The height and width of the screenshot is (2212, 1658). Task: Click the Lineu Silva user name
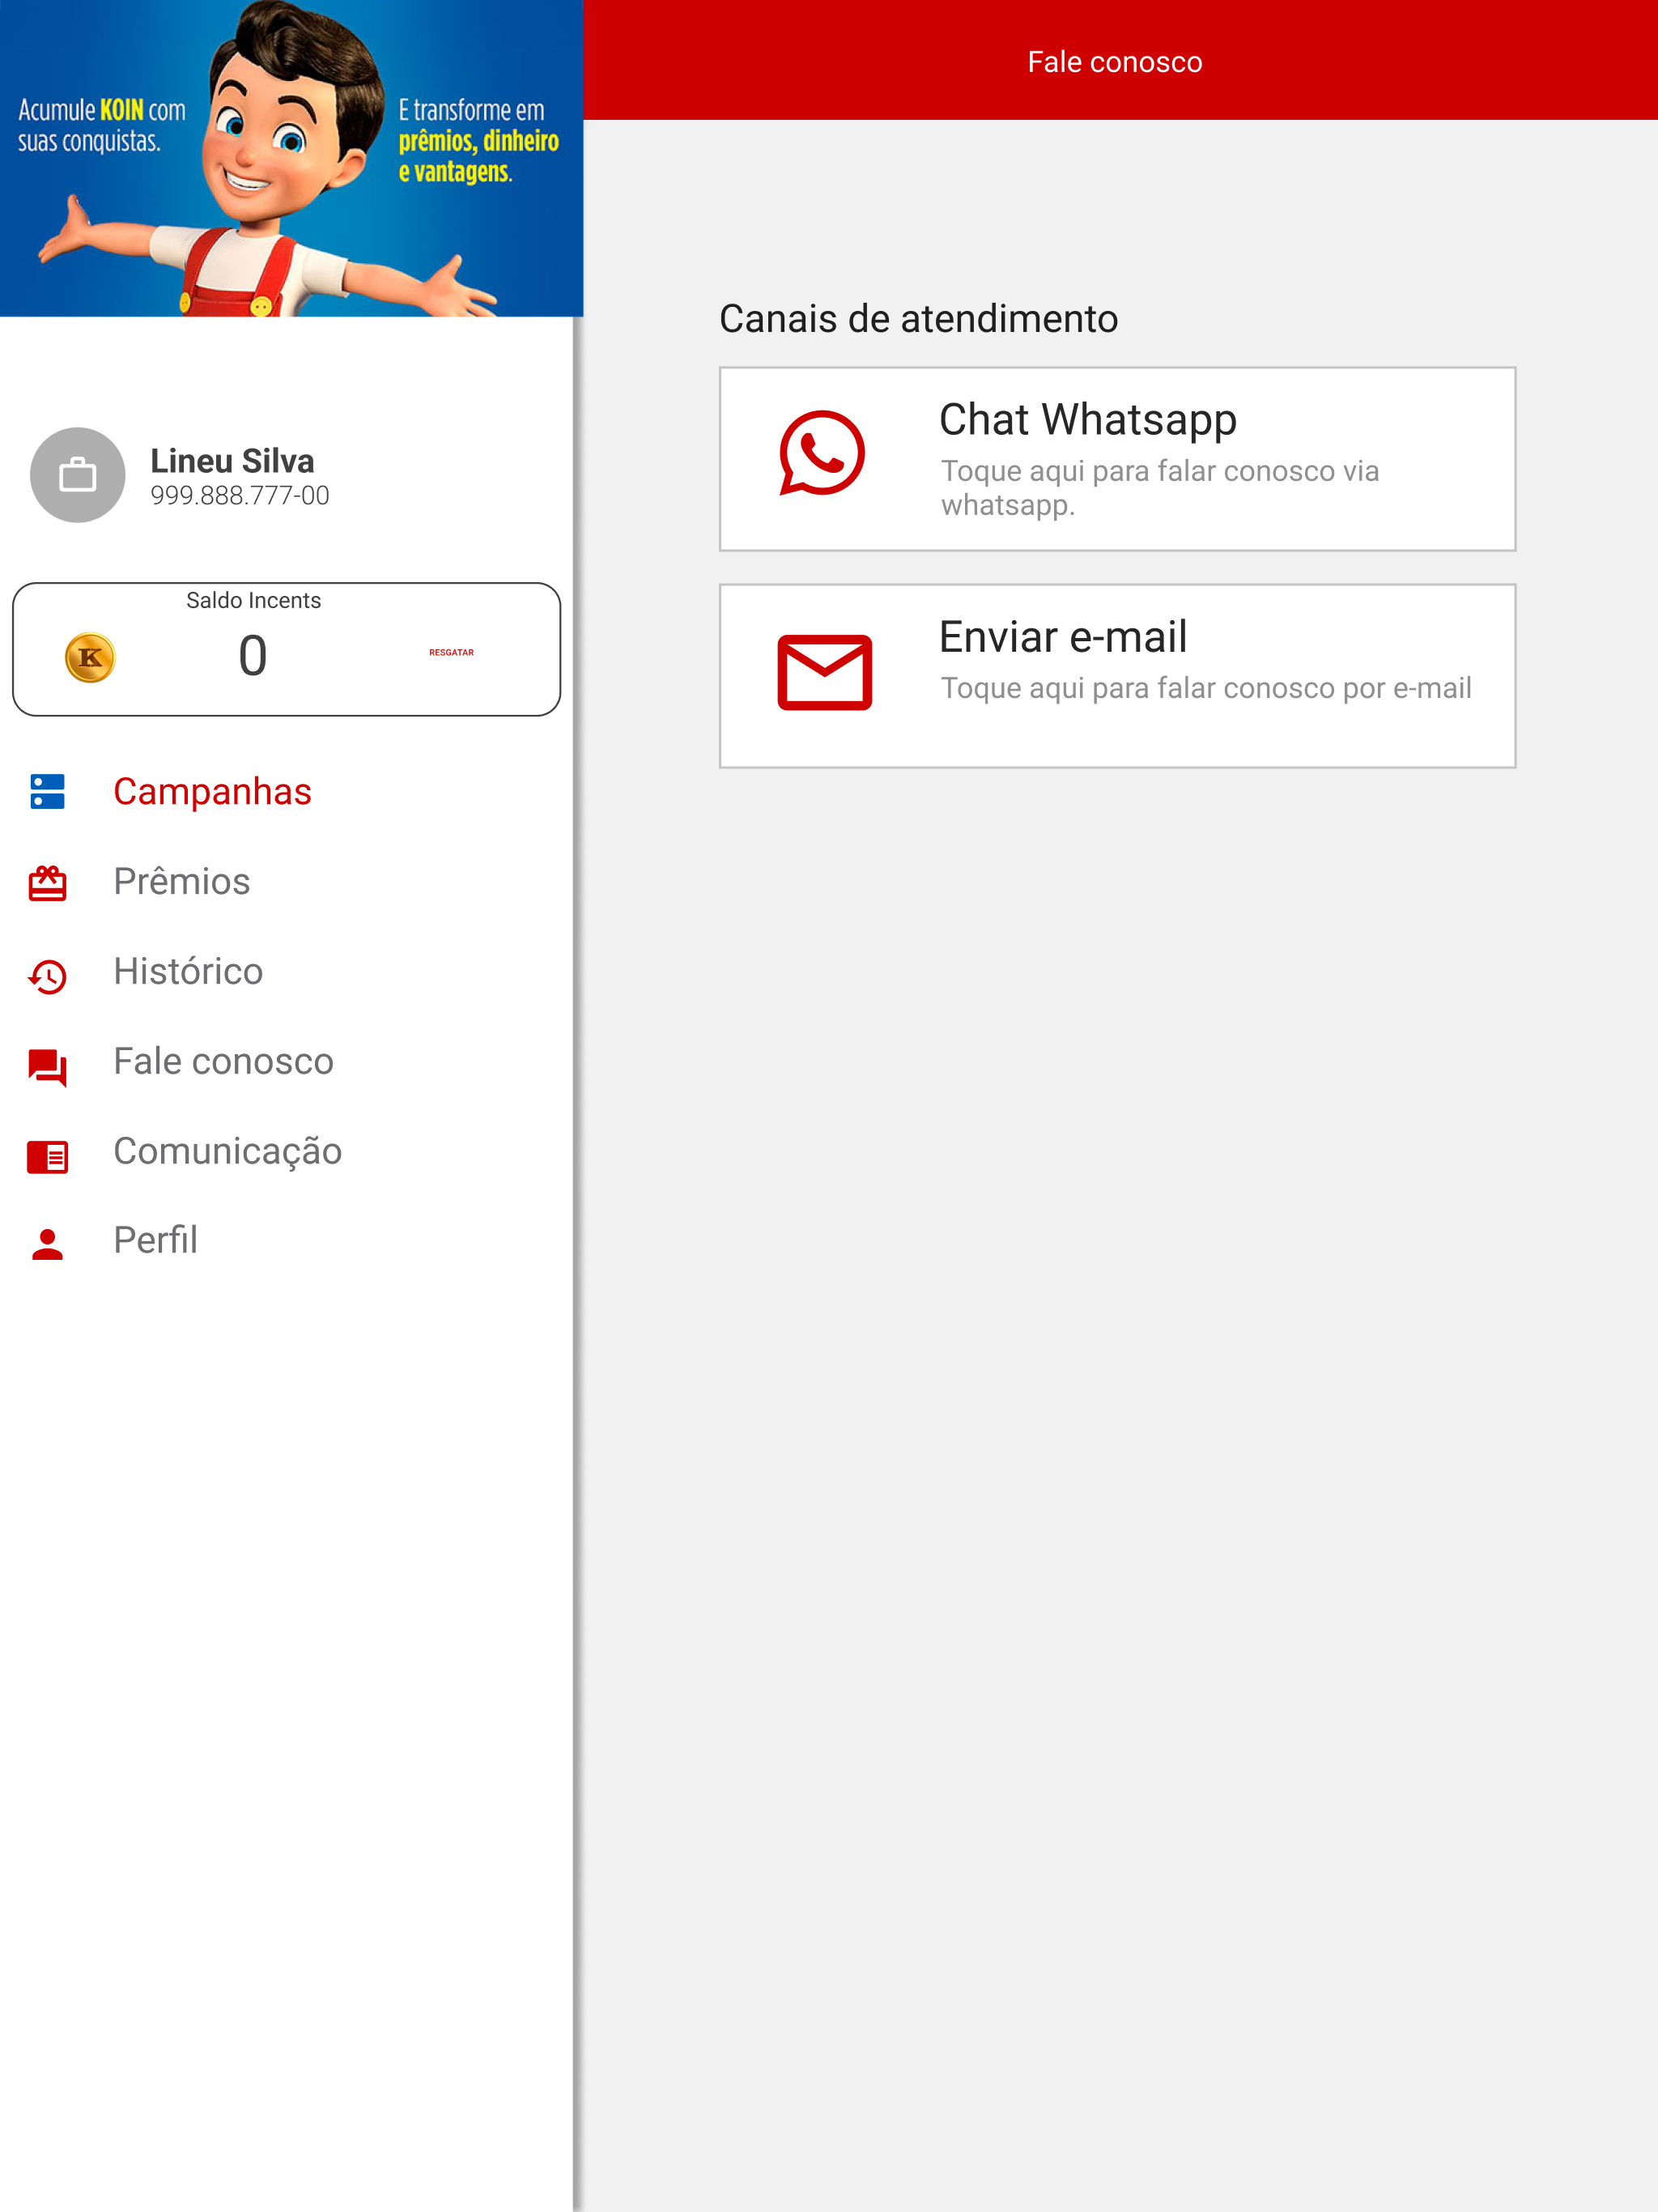pos(232,460)
